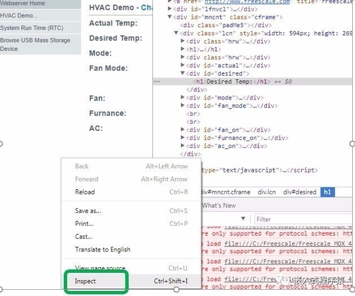This screenshot has width=355, height=296.
Task: Click the console Filter input field
Action: point(304,219)
